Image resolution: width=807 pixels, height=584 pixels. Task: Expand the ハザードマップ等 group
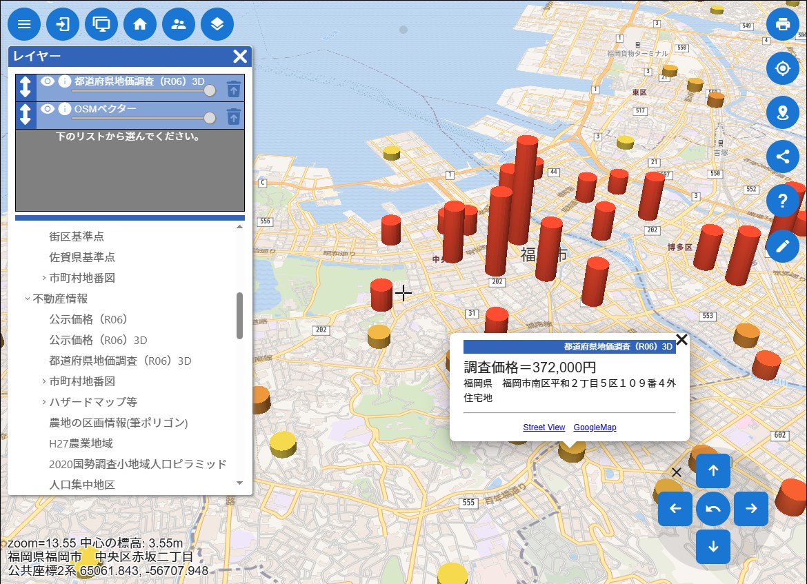(x=44, y=402)
